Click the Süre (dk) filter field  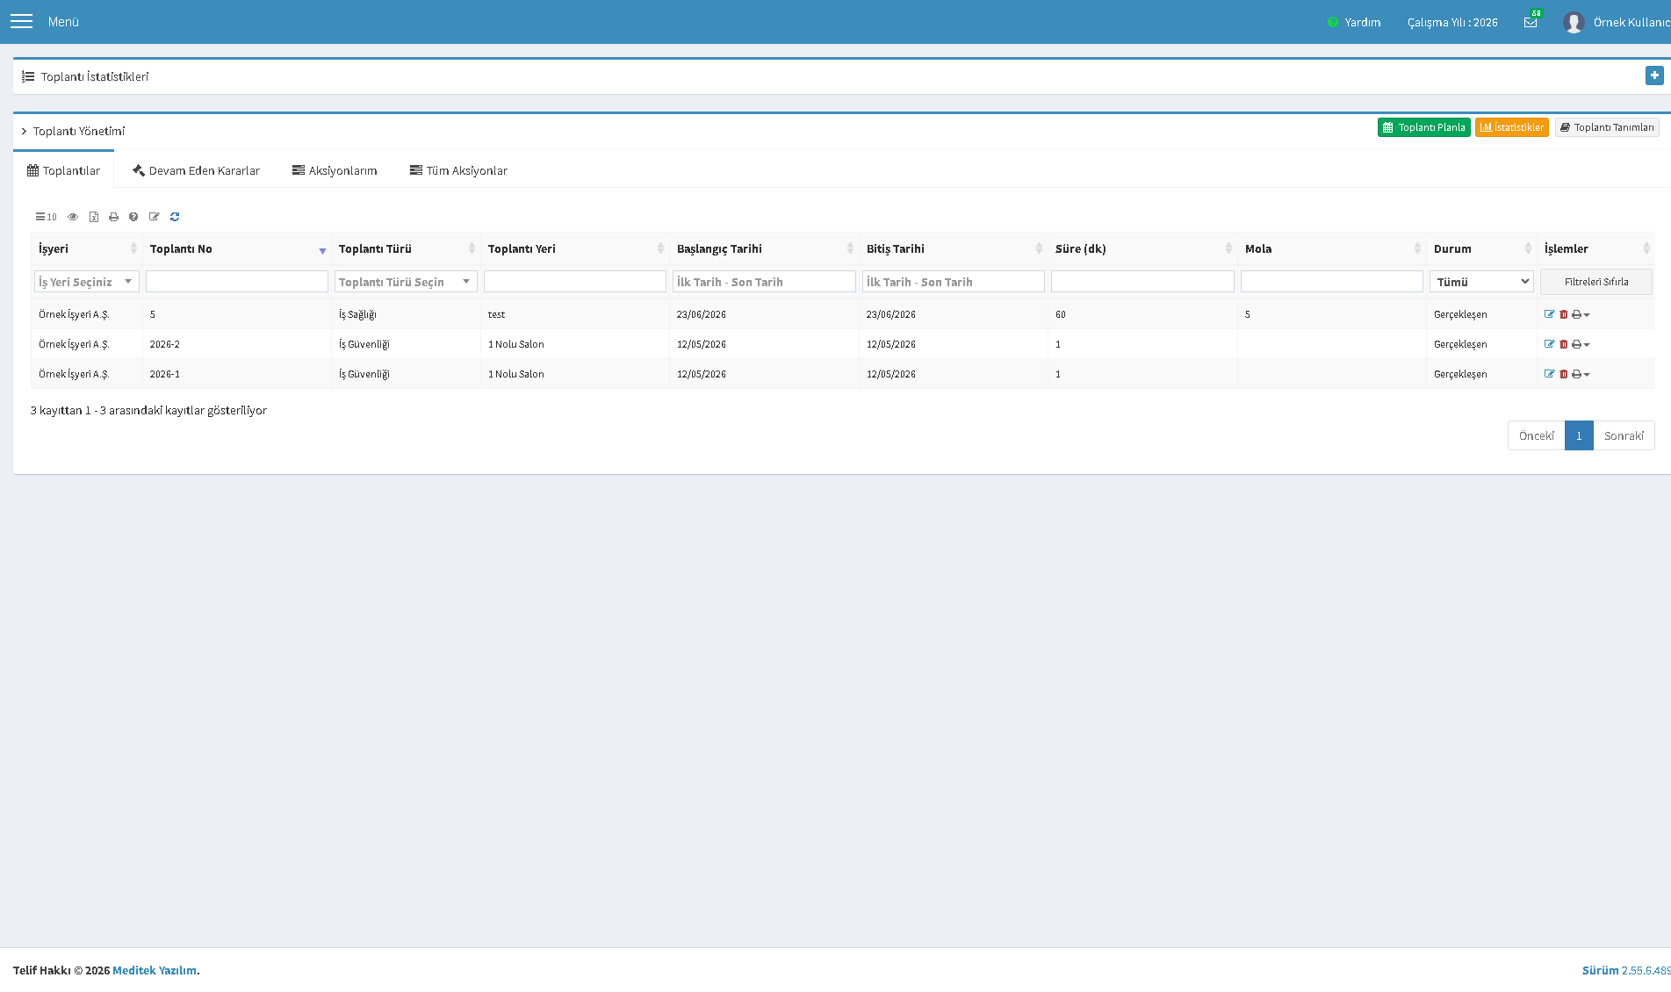click(x=1142, y=282)
